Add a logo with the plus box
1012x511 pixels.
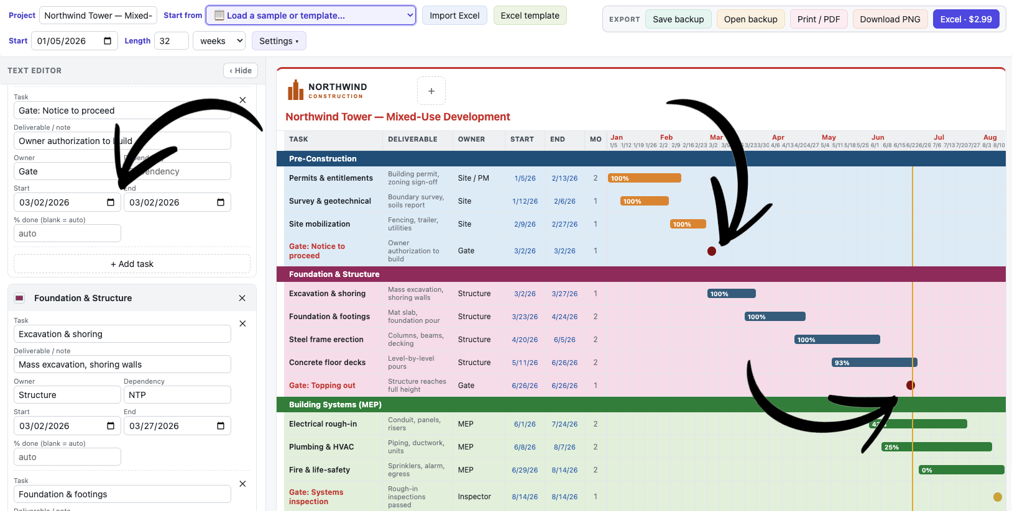(x=431, y=91)
